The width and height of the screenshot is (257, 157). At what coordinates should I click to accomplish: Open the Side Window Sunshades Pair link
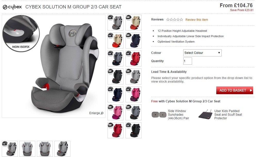click(178, 115)
